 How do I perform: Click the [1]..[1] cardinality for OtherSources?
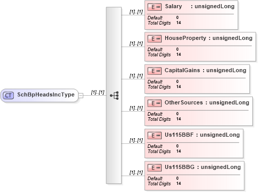[x=136, y=108]
